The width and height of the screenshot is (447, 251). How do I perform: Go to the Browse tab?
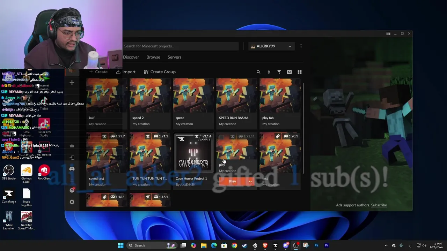click(x=153, y=57)
